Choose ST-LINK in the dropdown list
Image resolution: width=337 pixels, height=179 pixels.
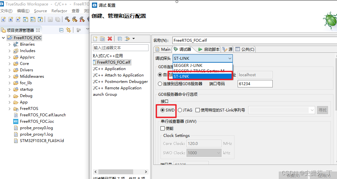pyautogui.click(x=203, y=76)
